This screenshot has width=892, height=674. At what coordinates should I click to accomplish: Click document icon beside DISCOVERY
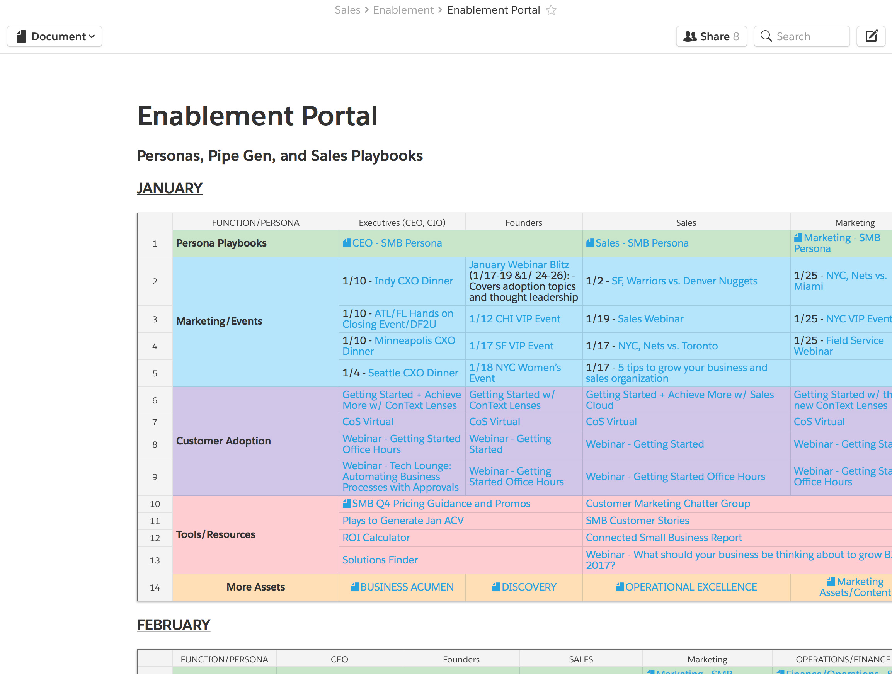click(x=495, y=587)
